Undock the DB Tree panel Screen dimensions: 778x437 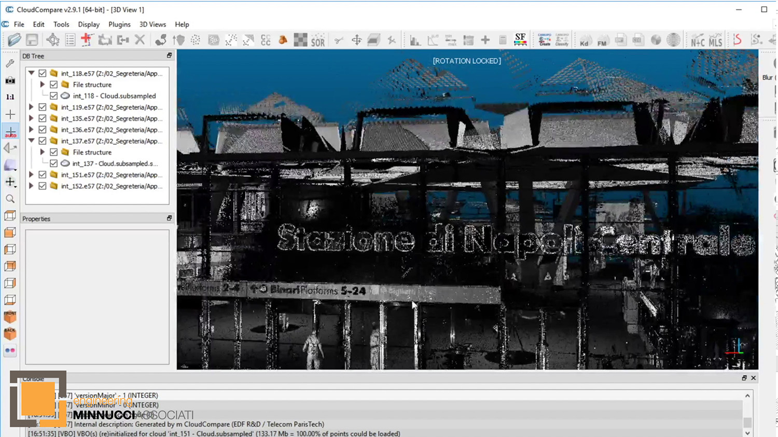(x=169, y=56)
